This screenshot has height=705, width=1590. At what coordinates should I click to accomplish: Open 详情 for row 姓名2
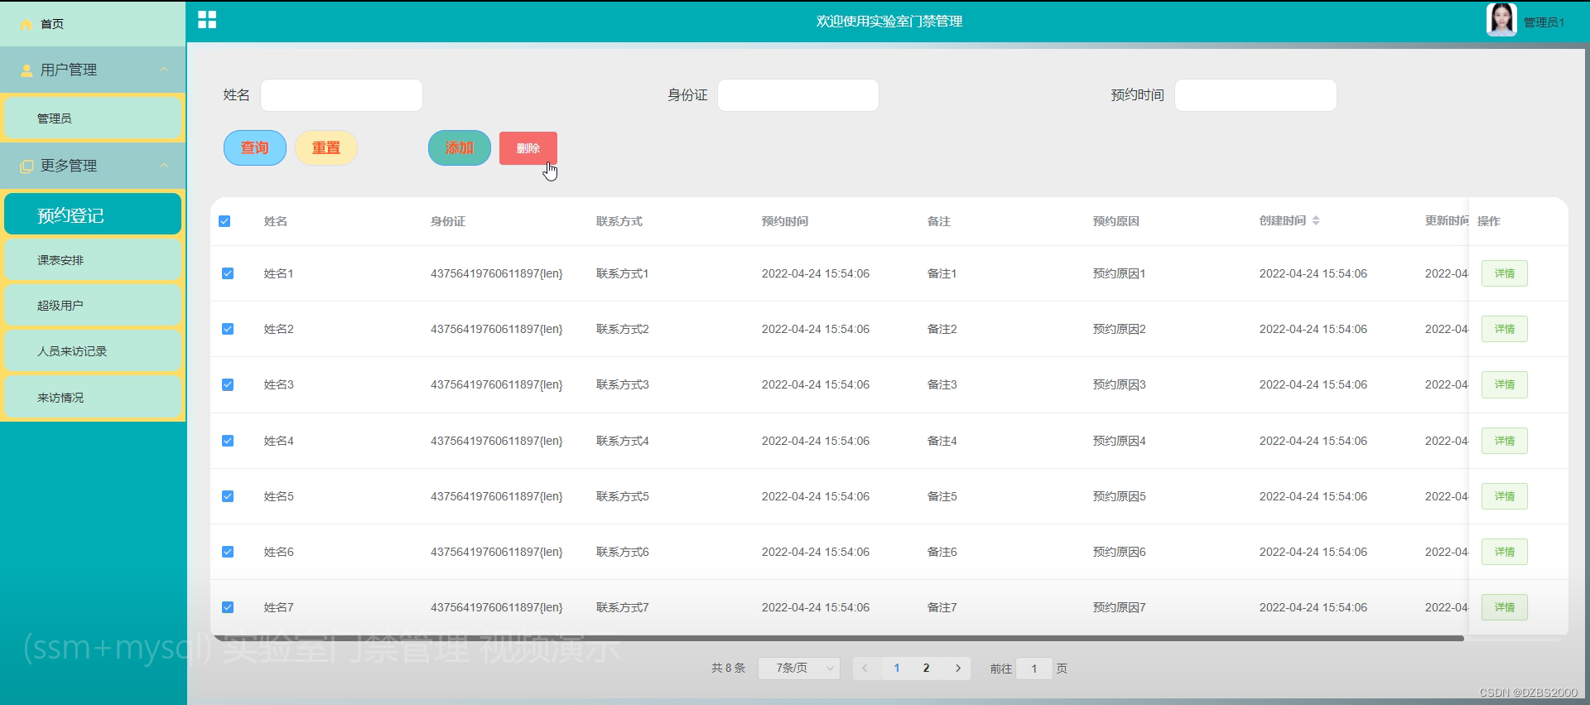[1505, 329]
